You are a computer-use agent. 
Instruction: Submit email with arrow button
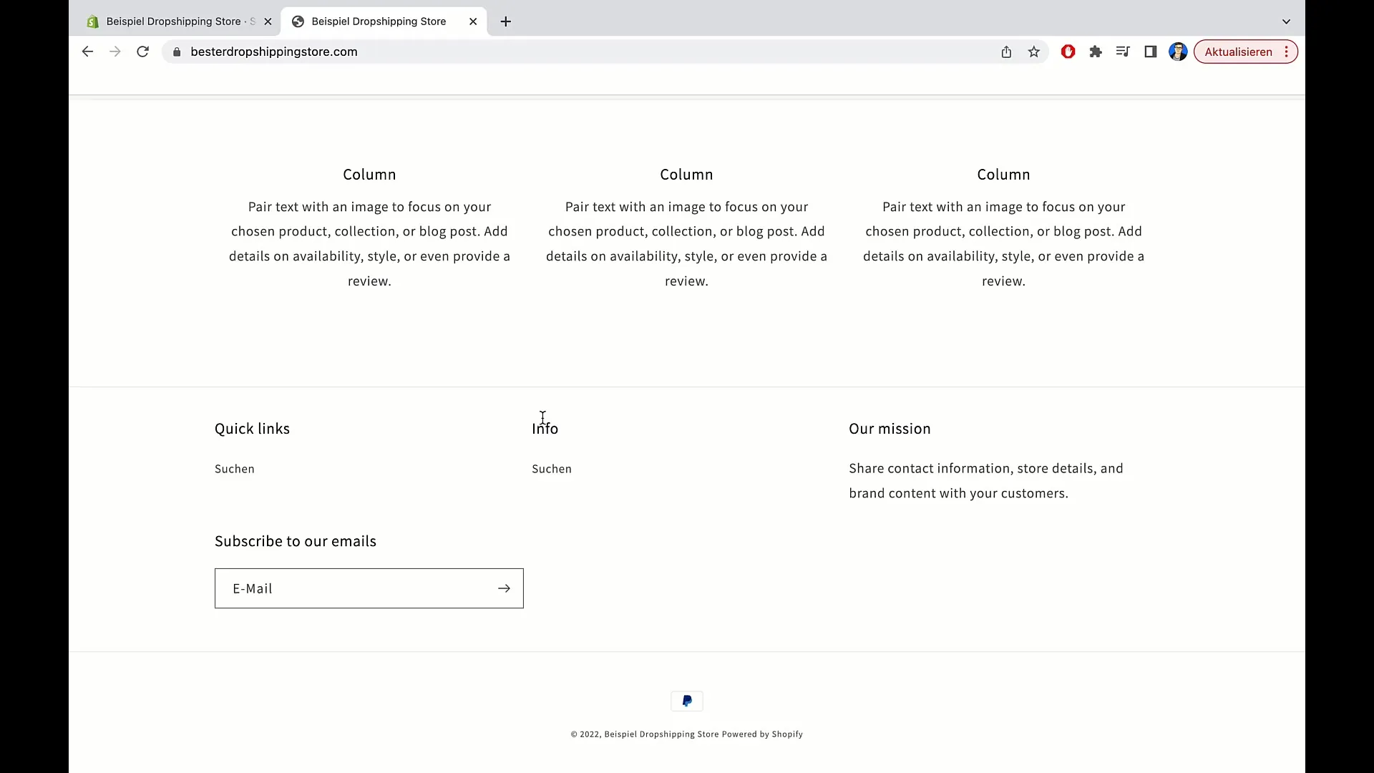coord(504,588)
